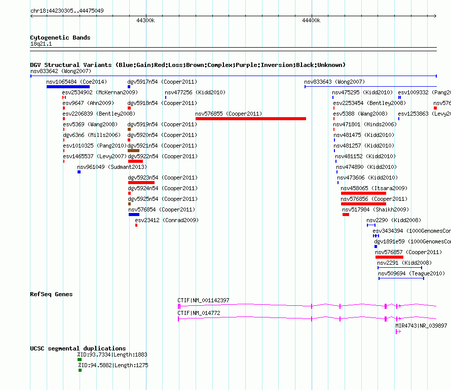Open dgv5920n54 (Cooper2011) label

(x=162, y=135)
